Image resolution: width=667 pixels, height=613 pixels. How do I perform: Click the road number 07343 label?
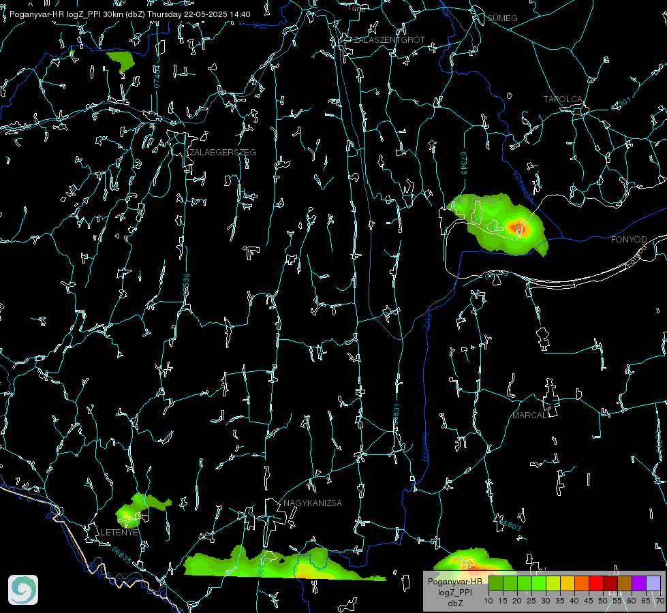click(x=464, y=163)
